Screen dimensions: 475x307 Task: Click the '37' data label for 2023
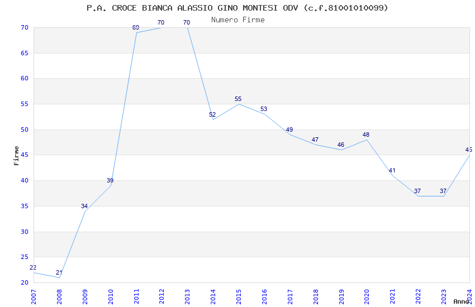[x=443, y=191]
